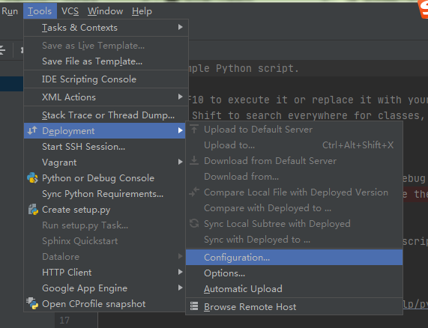Expand the Google App Engine submenu arrow
Viewport: 428px width, 328px height.
180,288
